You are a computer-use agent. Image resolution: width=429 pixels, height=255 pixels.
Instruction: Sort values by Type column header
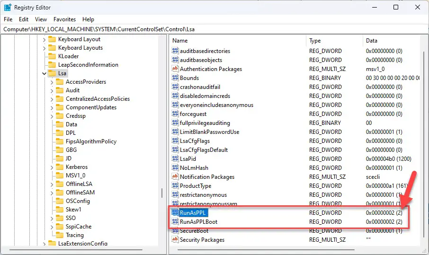click(334, 41)
